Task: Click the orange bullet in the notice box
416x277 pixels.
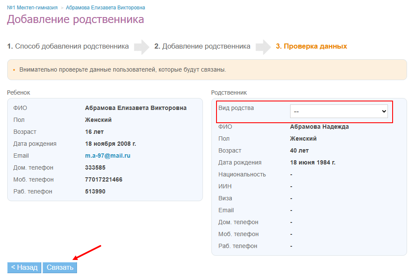Action: (14, 70)
